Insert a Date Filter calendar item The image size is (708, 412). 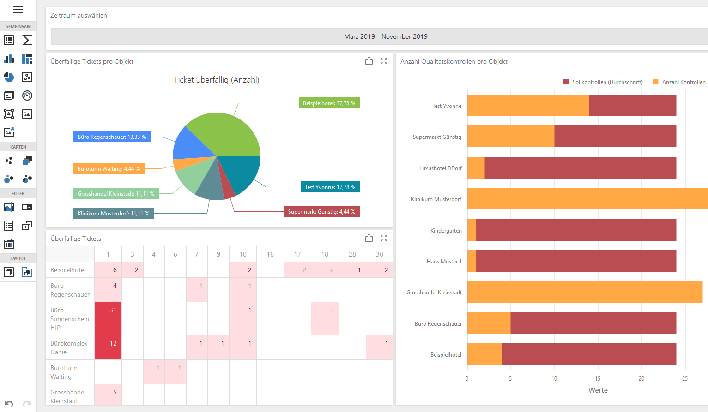[x=9, y=244]
